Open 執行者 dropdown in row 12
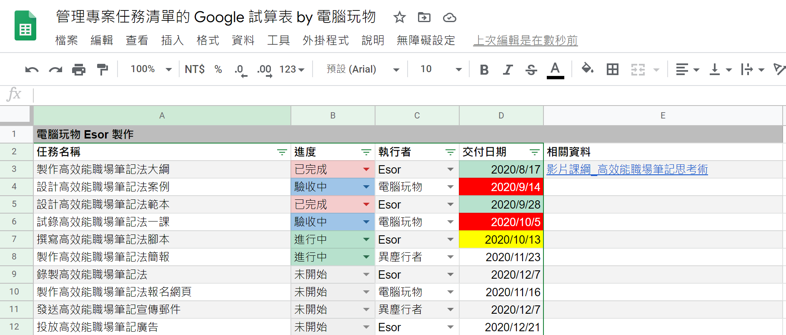The image size is (786, 335). pyautogui.click(x=451, y=327)
